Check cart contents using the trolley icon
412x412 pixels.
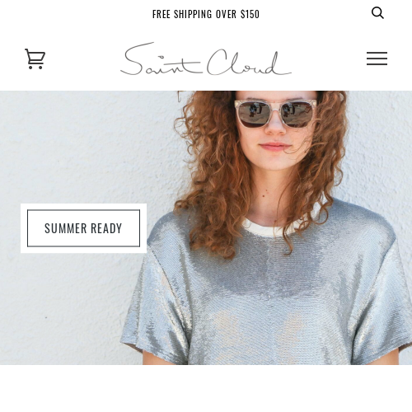pos(35,59)
